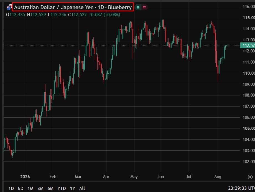The image size is (255, 192).
Task: Click the May date axis label
Action: (x=134, y=177)
